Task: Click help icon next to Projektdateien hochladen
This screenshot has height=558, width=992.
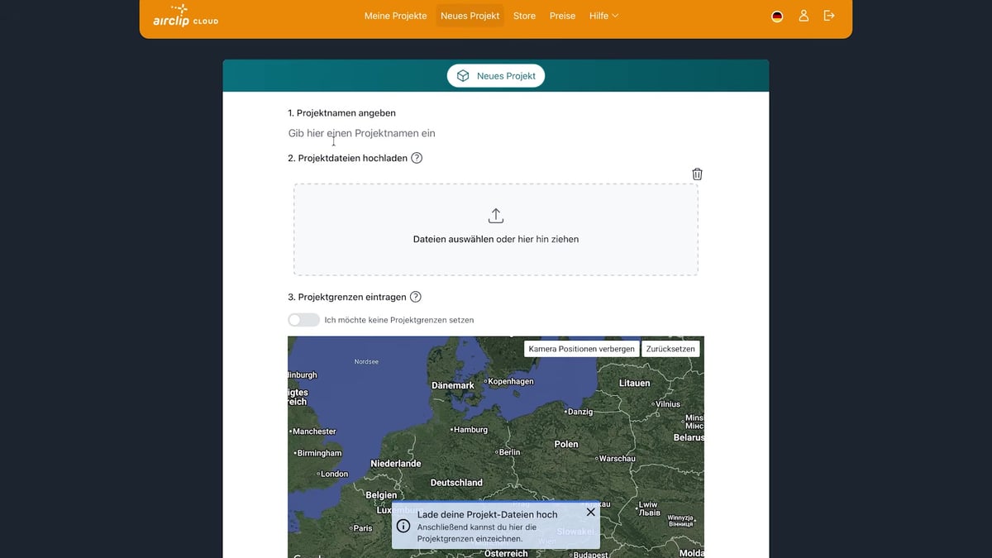Action: (x=417, y=158)
